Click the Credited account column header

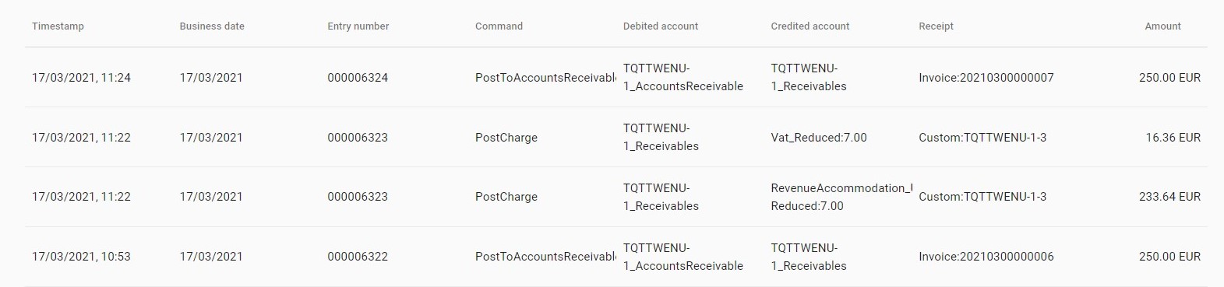coord(810,26)
